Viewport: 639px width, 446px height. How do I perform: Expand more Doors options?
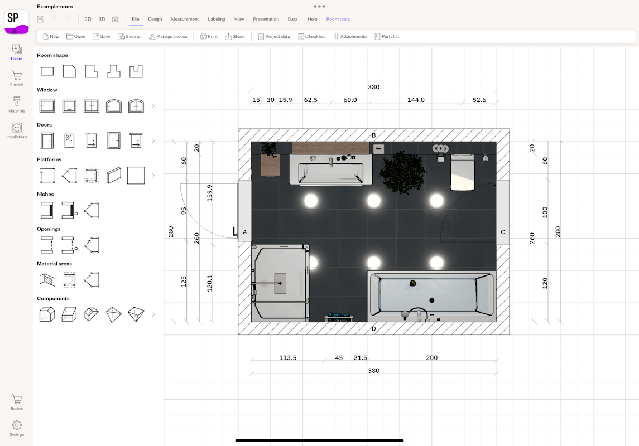(x=153, y=140)
